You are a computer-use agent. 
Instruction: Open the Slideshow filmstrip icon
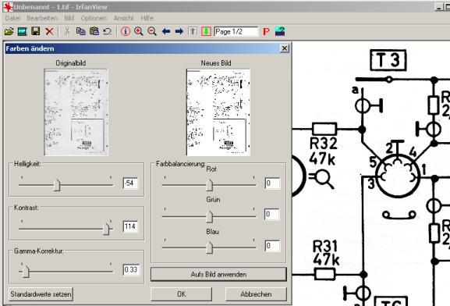pyautogui.click(x=23, y=31)
